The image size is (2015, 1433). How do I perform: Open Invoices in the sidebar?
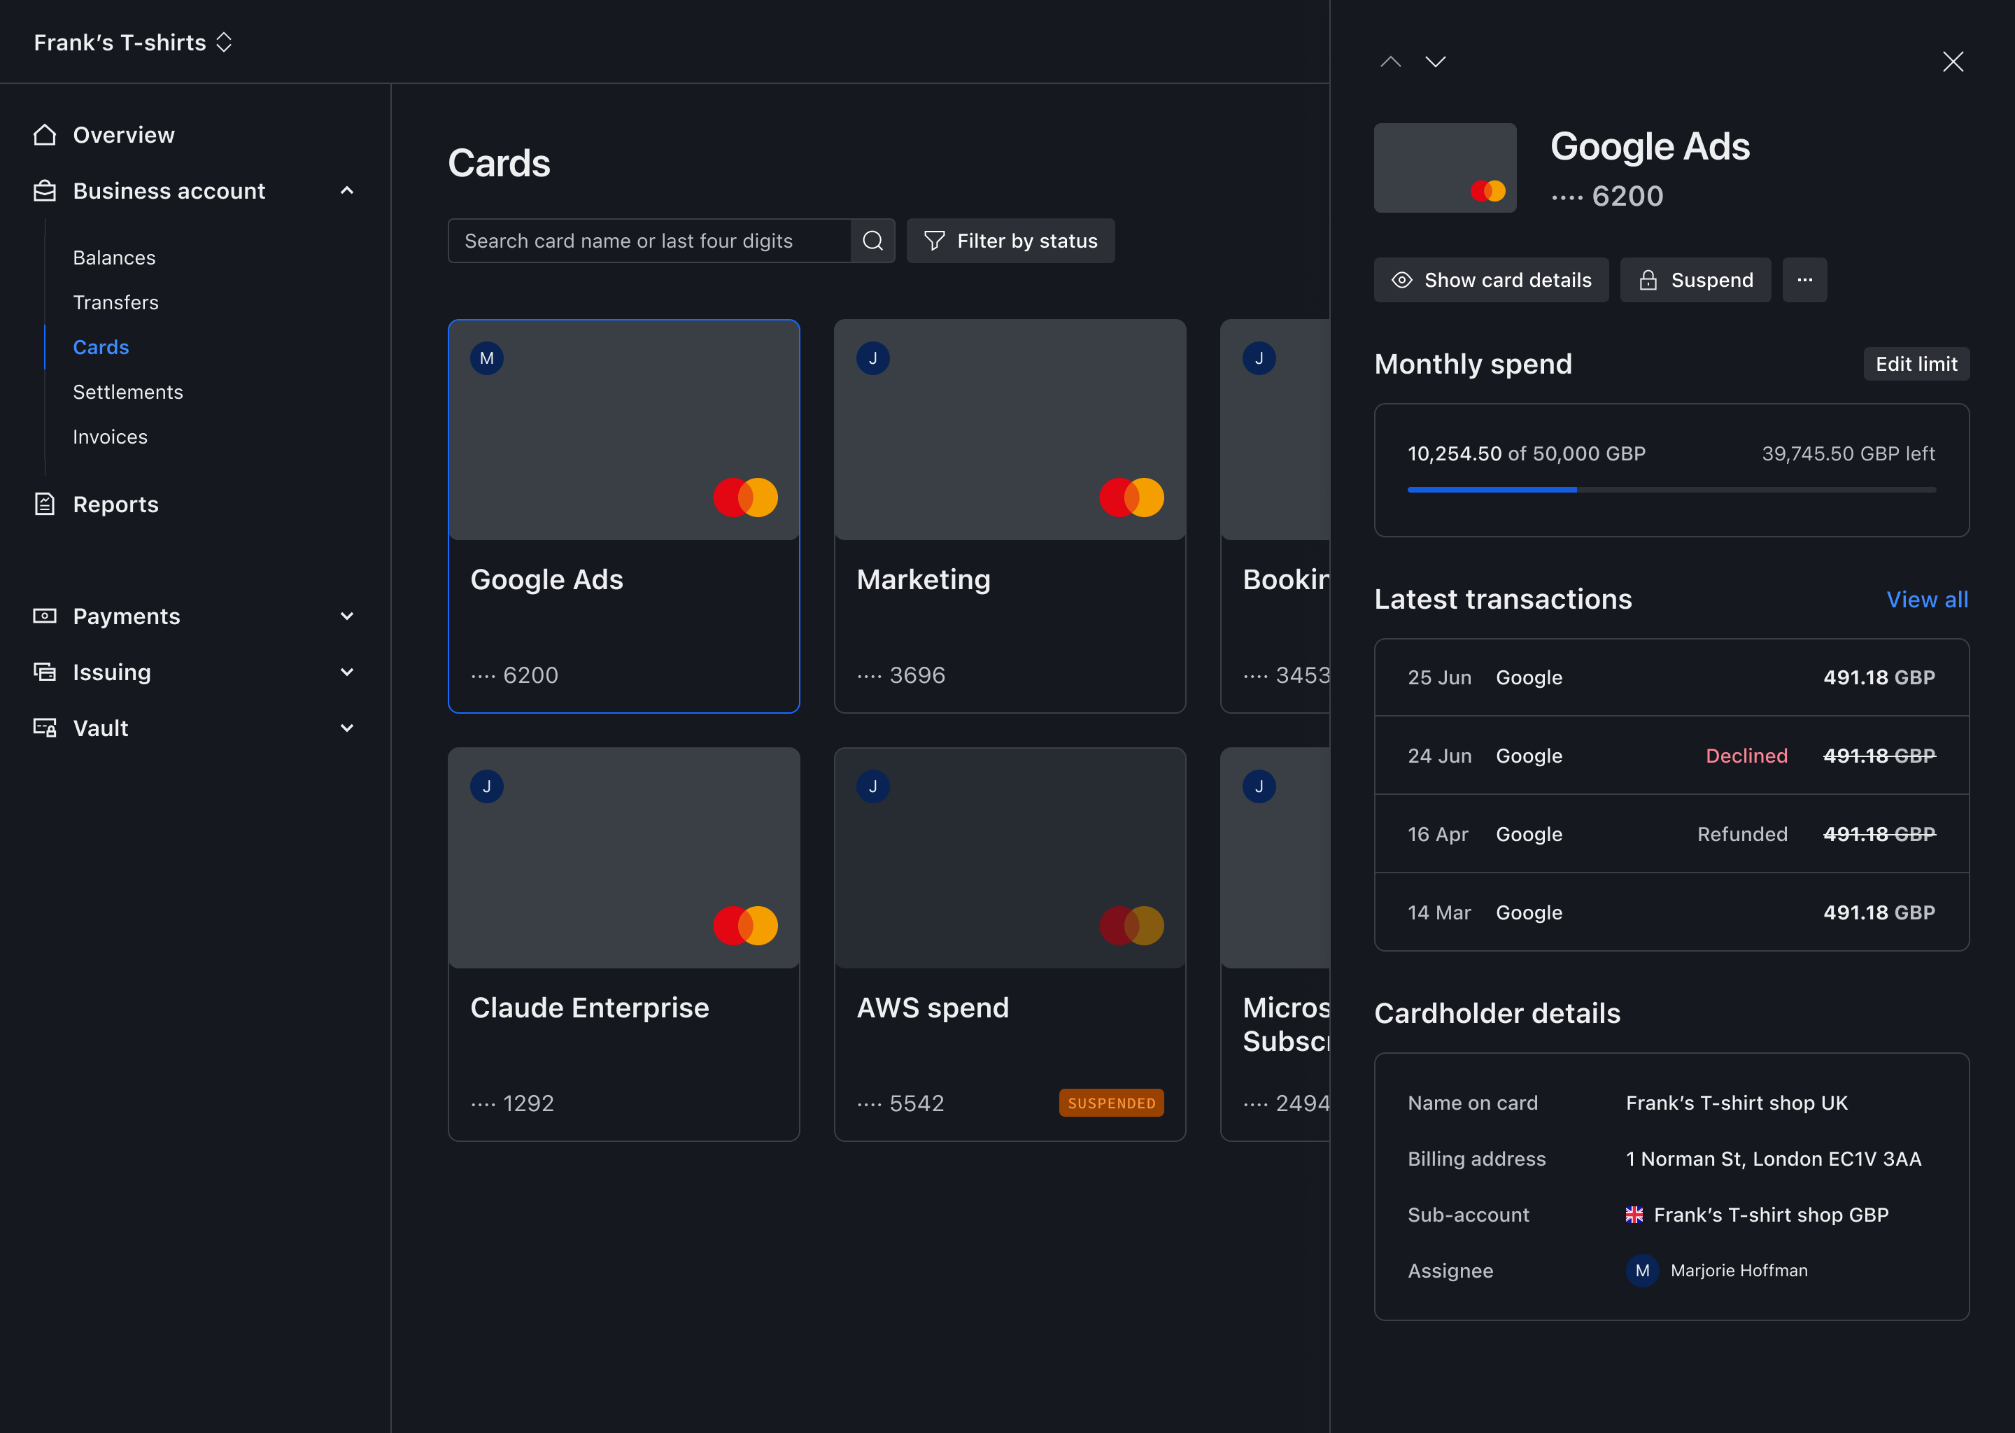(111, 437)
